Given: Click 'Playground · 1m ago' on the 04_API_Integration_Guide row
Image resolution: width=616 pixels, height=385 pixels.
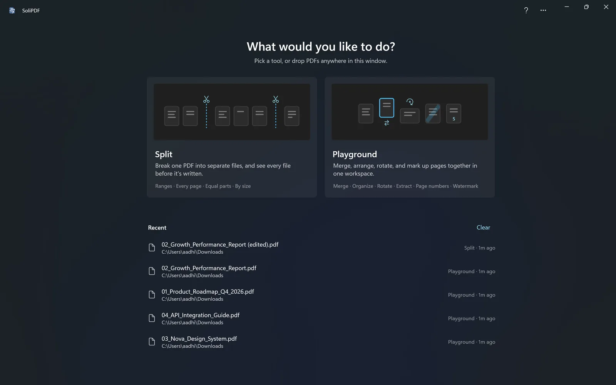Looking at the screenshot, I should click(472, 318).
